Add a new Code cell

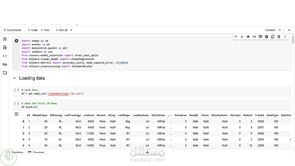33,30
